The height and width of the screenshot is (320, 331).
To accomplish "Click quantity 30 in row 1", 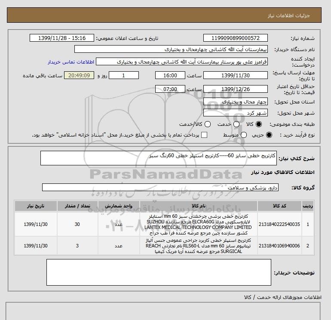I will pos(77,225).
